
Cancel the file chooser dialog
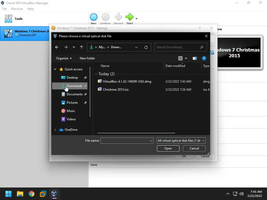tap(194, 148)
